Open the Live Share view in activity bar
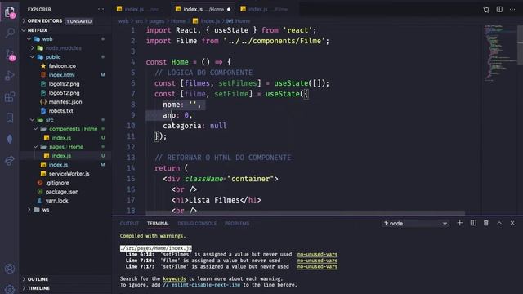 point(10,161)
